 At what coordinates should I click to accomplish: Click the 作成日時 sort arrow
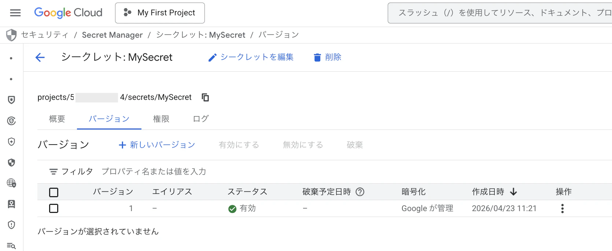[514, 191]
